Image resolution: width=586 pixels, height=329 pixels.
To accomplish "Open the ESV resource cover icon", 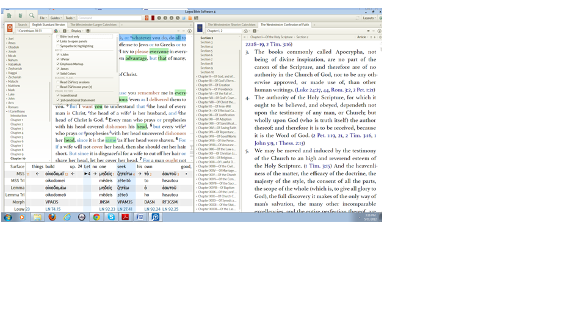I will pos(10,28).
